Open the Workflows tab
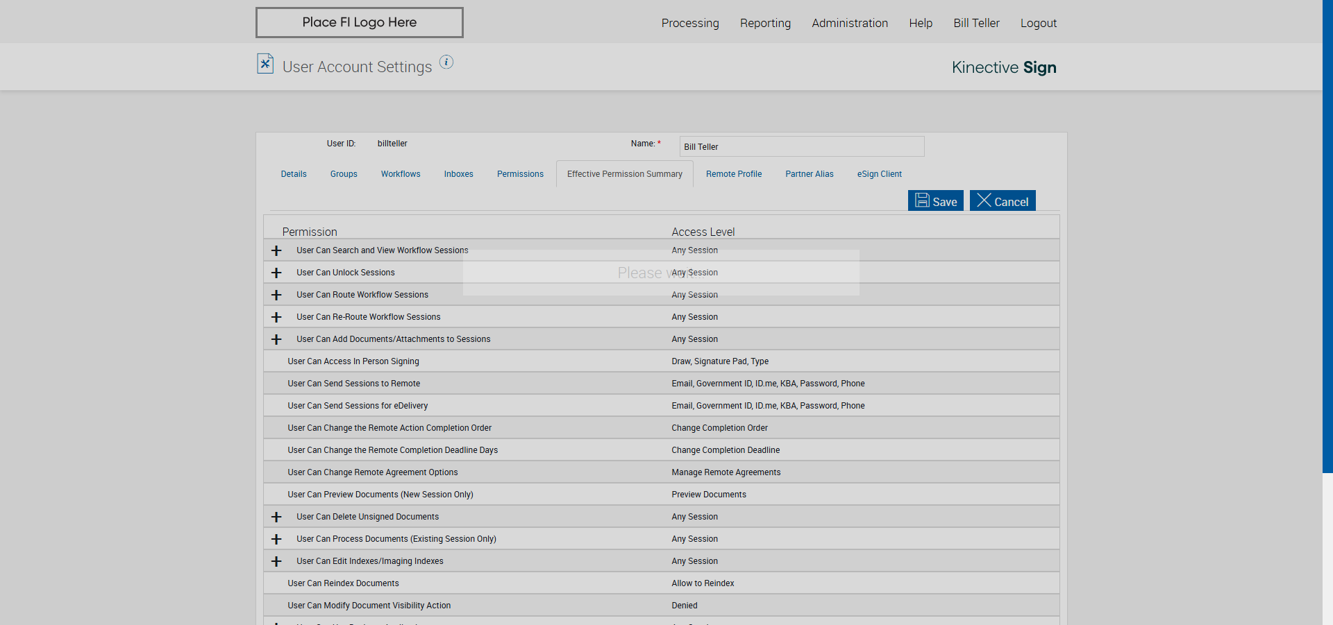Viewport: 1333px width, 625px height. click(x=401, y=174)
